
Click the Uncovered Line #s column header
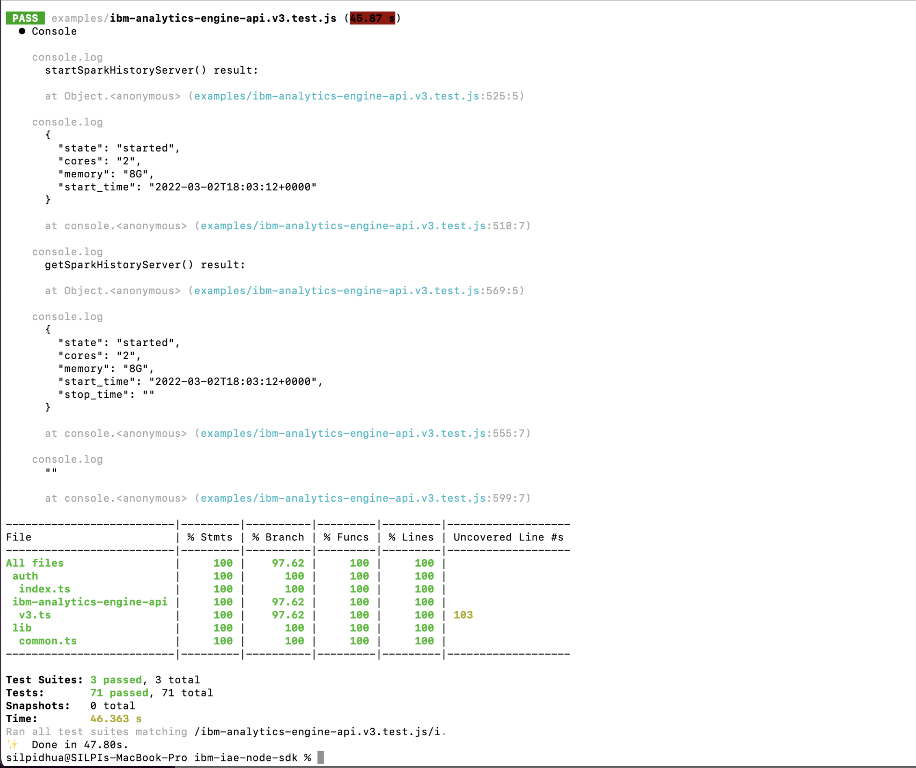(508, 537)
